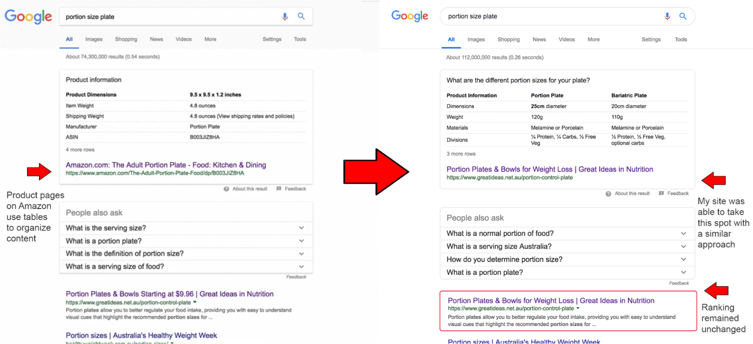Screen dimensions: 753x344
Task: Click magnifier search icon in left search box
Action: pyautogui.click(x=301, y=16)
